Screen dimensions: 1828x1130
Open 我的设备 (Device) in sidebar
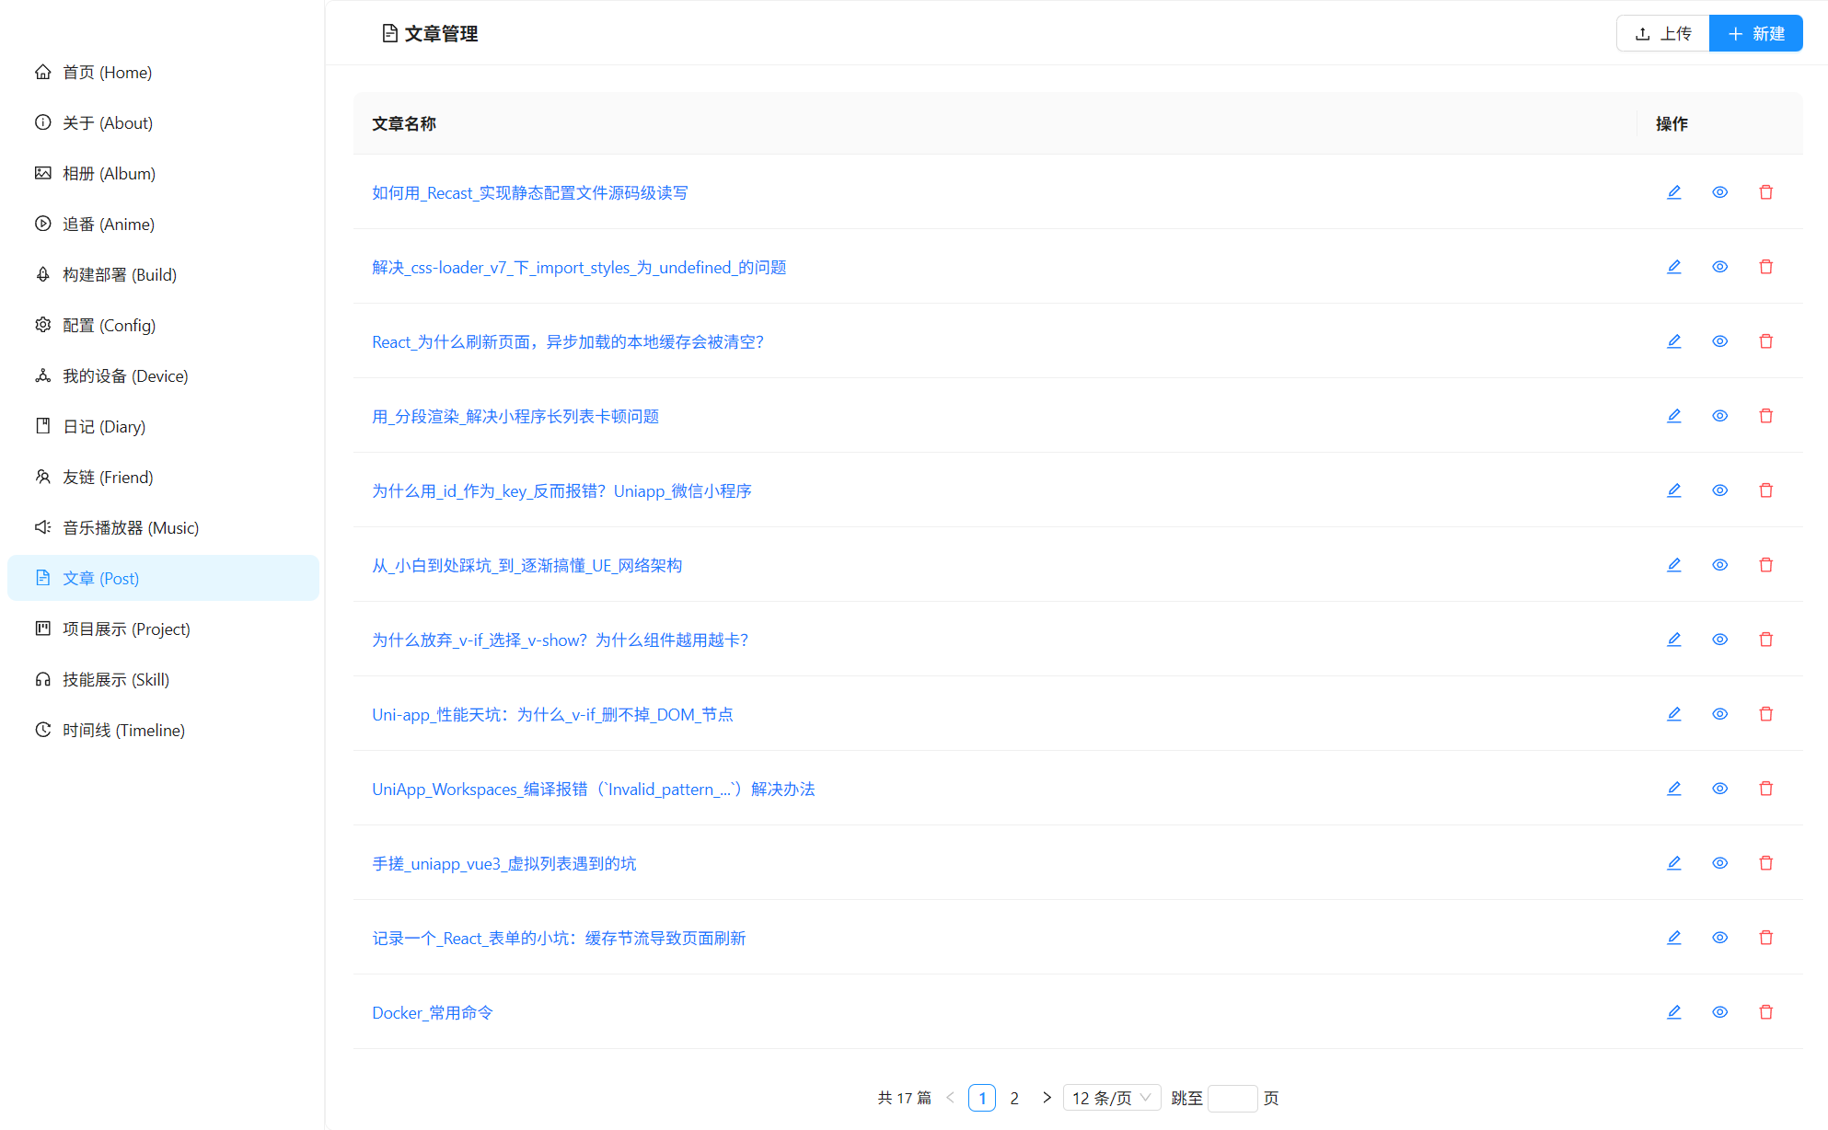coord(163,375)
